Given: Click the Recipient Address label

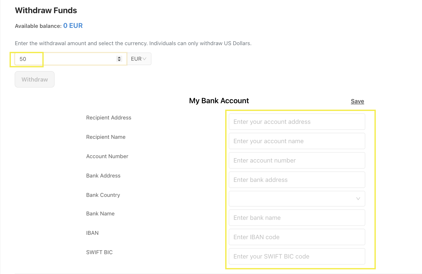Looking at the screenshot, I should 109,118.
